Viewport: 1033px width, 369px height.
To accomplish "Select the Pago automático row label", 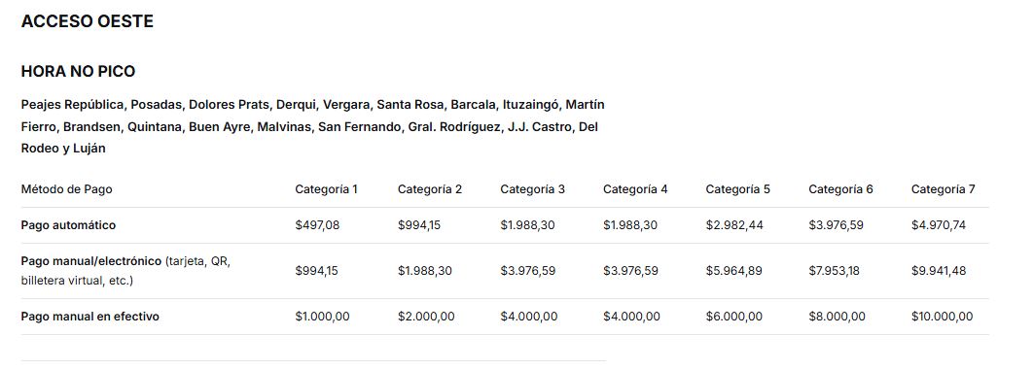I will point(68,225).
